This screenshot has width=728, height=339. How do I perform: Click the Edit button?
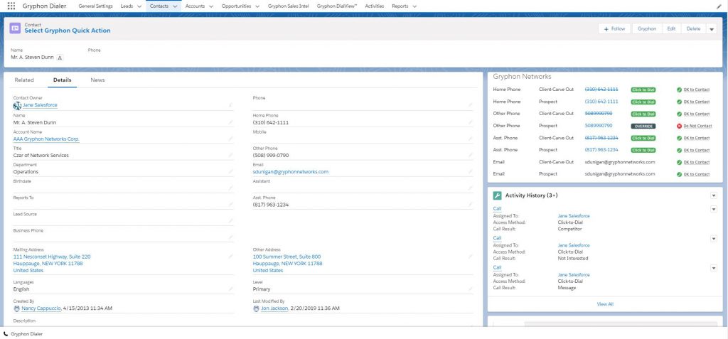click(x=671, y=29)
